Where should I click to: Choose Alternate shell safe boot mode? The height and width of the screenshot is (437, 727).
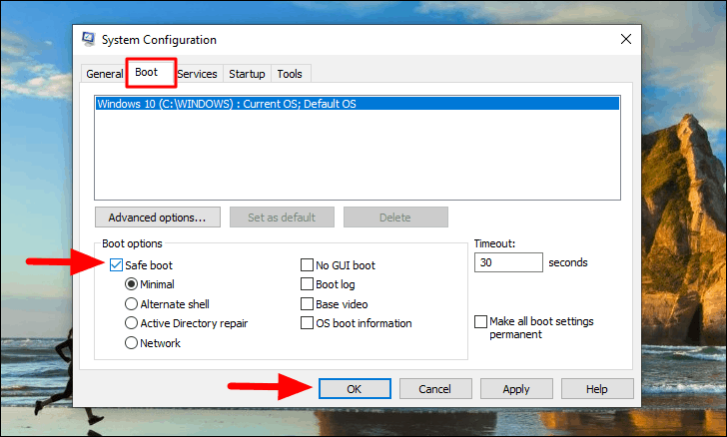[131, 304]
